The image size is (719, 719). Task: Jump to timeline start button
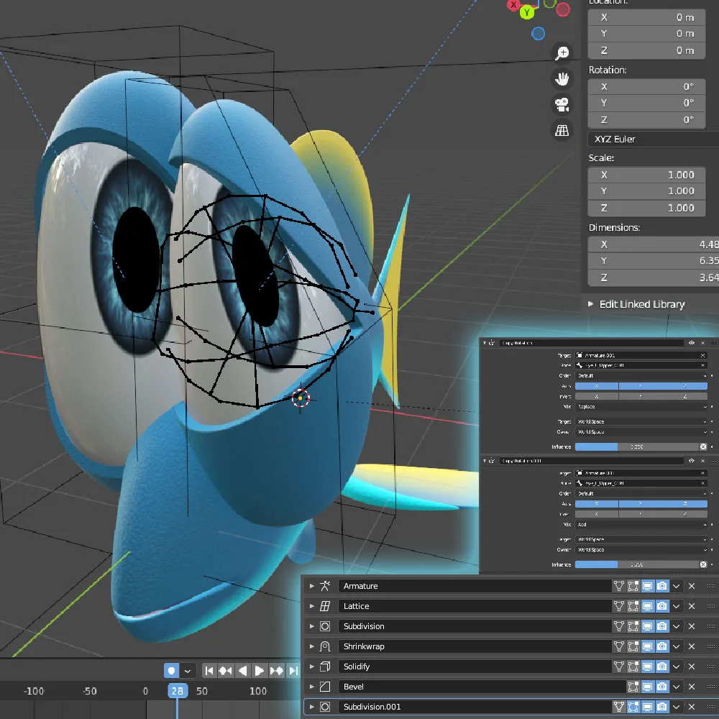tap(209, 671)
